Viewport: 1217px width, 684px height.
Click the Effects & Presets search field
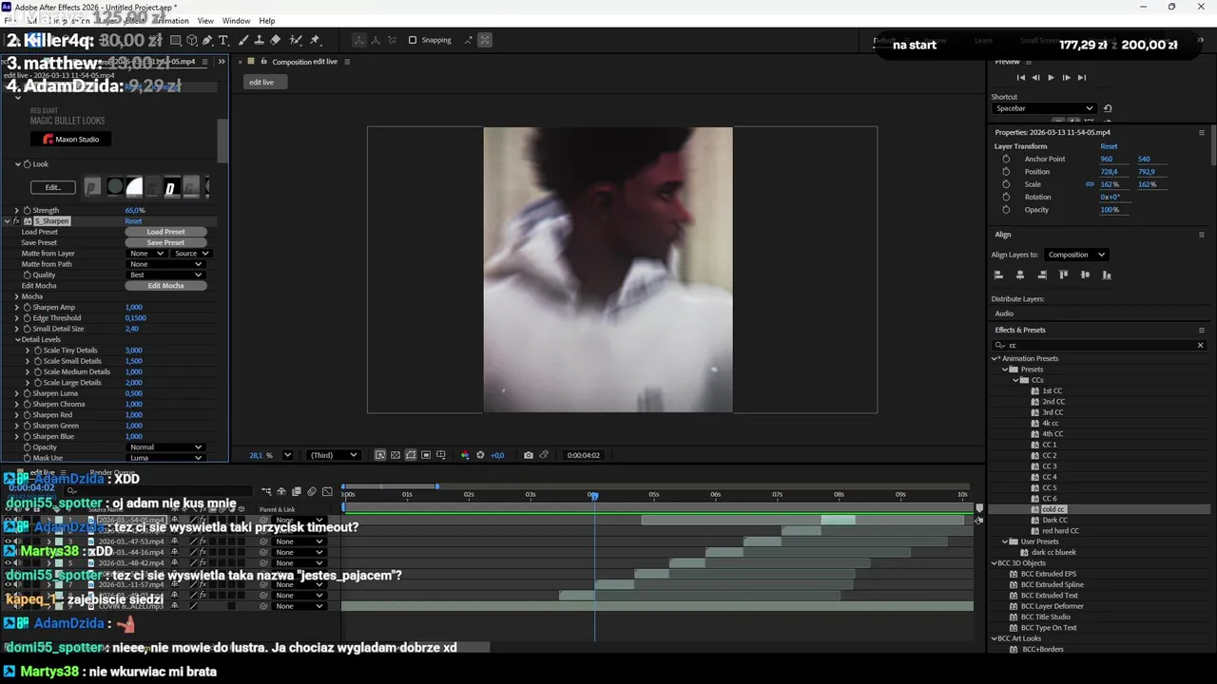1098,345
